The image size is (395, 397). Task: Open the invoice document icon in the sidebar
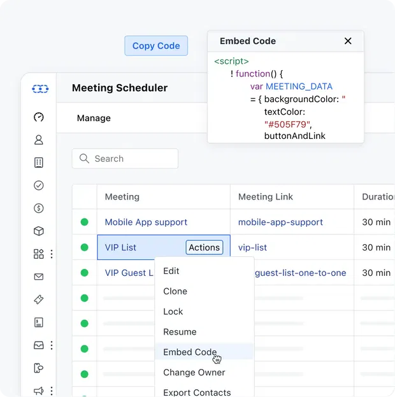point(39,322)
